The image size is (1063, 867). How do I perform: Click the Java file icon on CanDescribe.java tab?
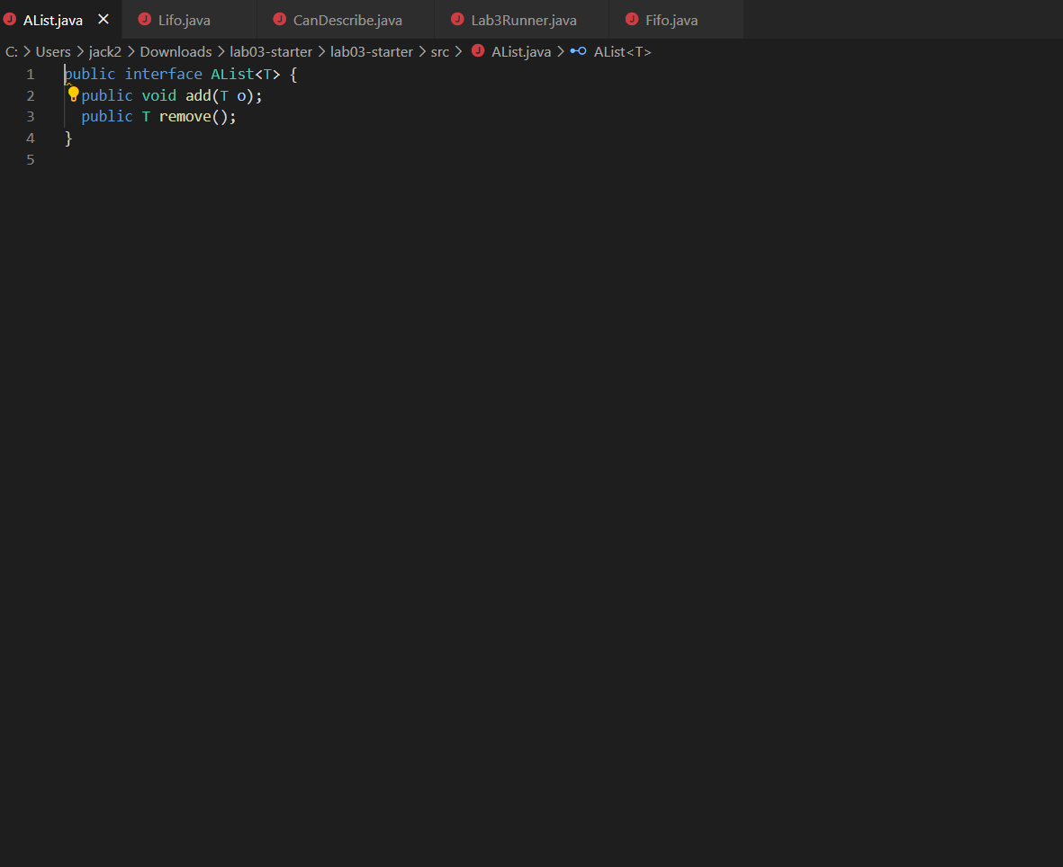click(279, 19)
